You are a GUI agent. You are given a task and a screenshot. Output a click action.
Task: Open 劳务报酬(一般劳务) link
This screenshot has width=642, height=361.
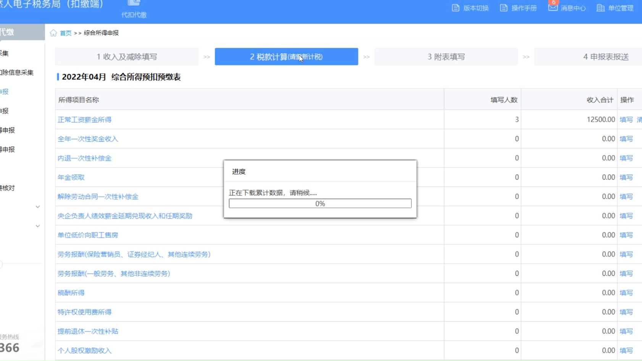click(114, 274)
